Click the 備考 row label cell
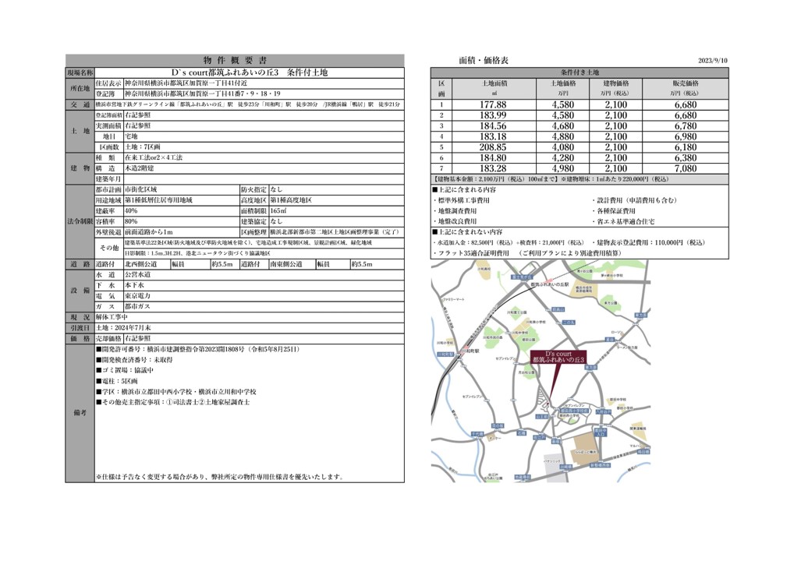This screenshot has height=561, width=794. pos(79,413)
